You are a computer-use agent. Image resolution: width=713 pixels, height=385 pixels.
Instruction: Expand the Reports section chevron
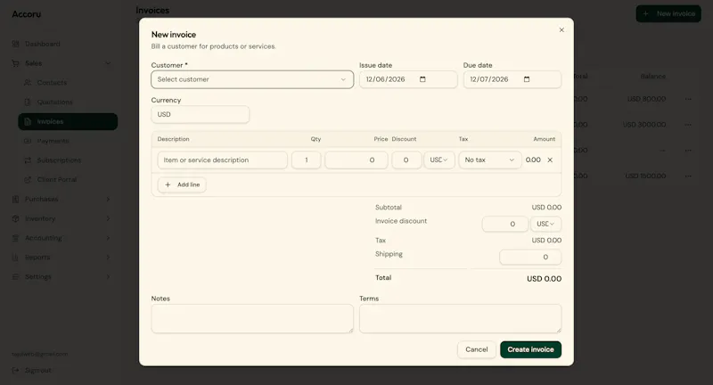(108, 258)
